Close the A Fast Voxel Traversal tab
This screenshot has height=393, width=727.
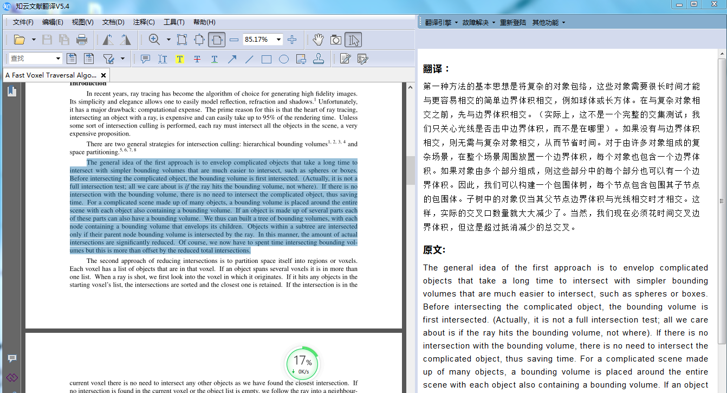click(103, 75)
